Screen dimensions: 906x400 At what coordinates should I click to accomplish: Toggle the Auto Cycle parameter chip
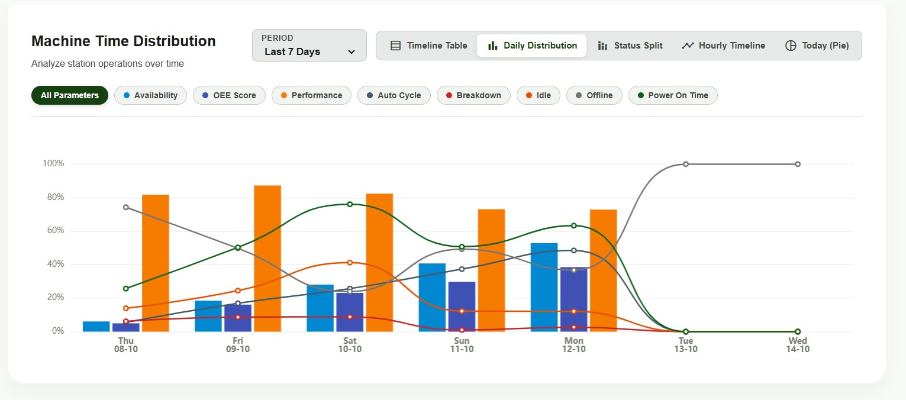point(394,95)
